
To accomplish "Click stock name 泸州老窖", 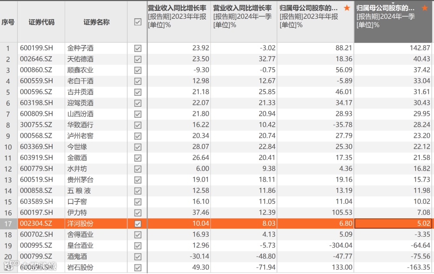I will tap(80, 136).
